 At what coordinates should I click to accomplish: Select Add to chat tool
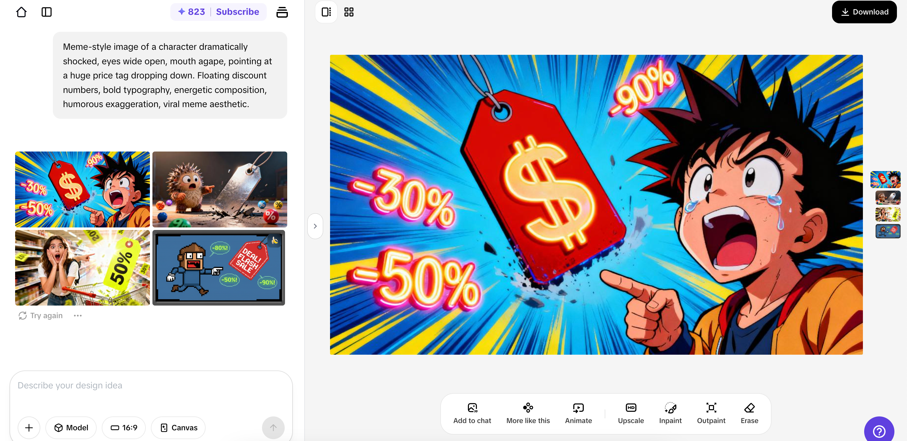point(472,414)
